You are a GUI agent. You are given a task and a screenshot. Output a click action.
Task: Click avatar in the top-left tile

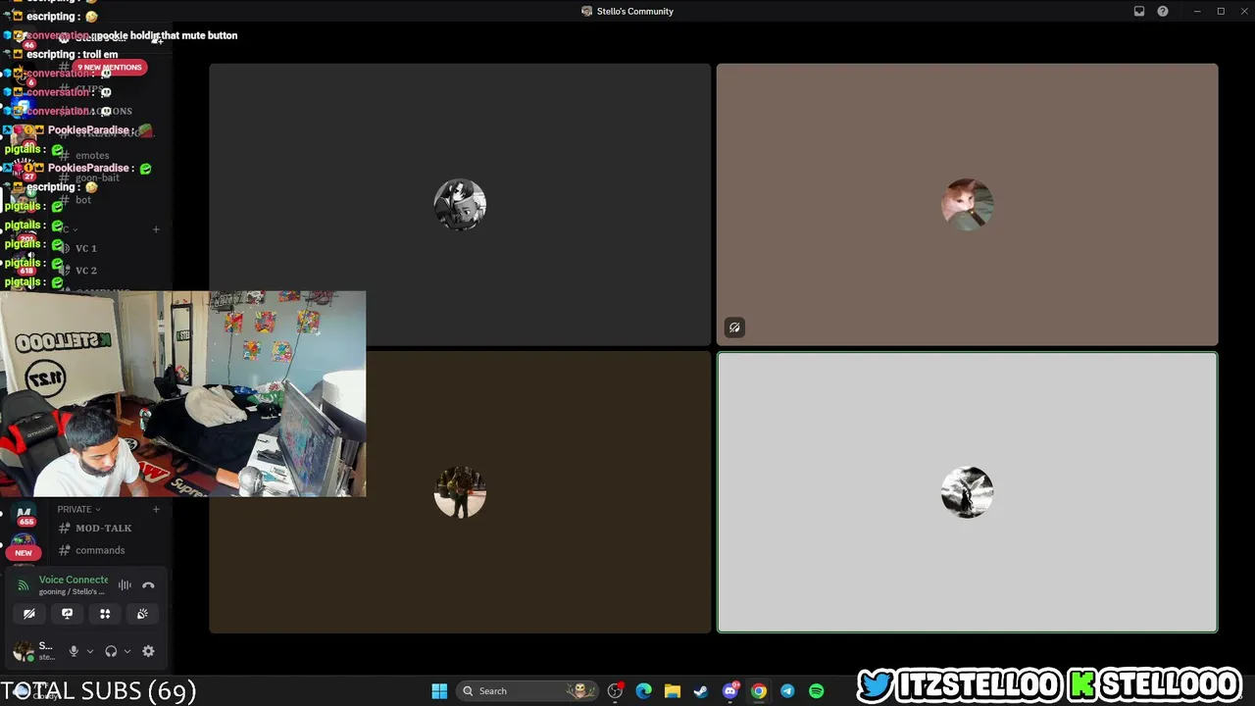460,205
